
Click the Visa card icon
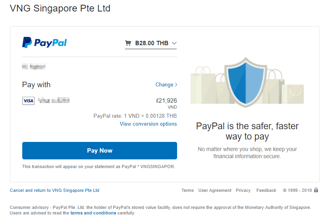pyautogui.click(x=28, y=101)
